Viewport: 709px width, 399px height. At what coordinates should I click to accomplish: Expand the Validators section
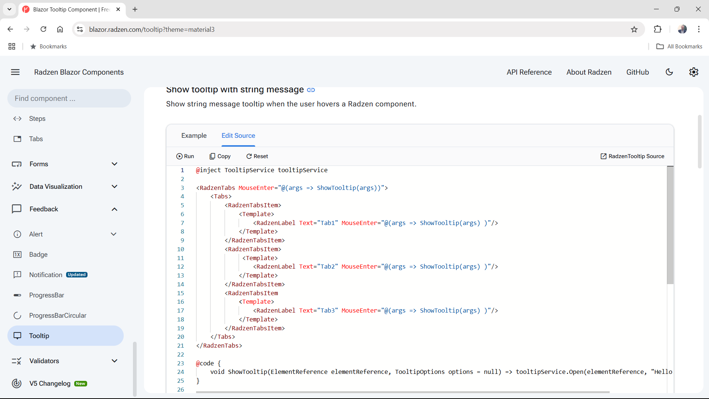[114, 361]
